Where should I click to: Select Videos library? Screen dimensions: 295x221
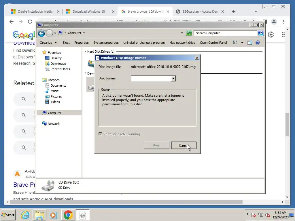tap(55, 102)
